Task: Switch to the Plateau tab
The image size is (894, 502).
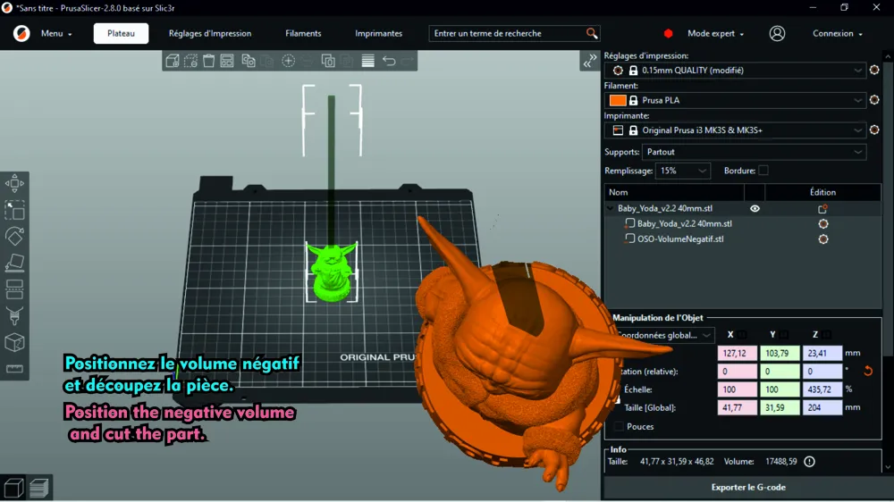Action: tap(121, 34)
